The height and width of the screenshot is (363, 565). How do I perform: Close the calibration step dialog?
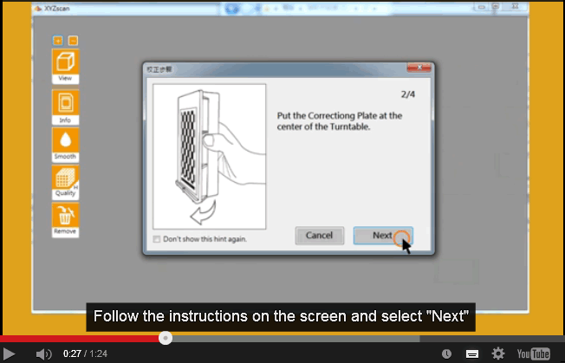click(419, 68)
